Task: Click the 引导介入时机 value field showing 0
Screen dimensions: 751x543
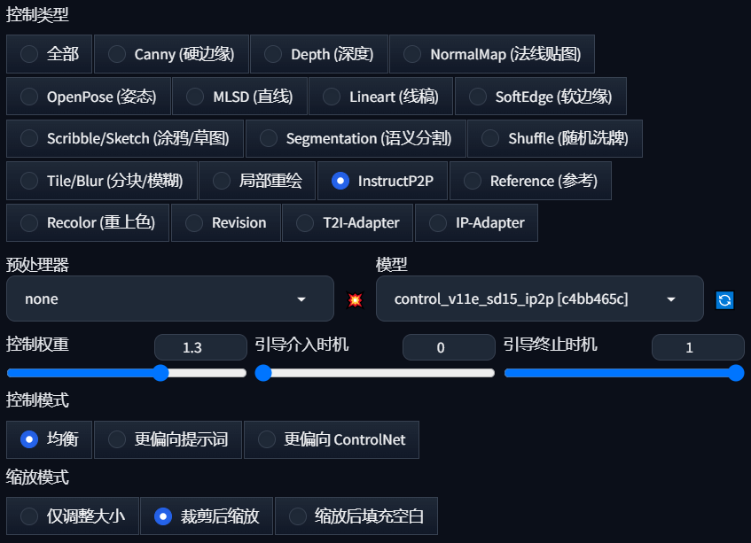Action: pos(449,347)
